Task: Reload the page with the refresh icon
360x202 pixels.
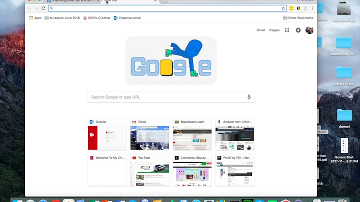Action: pos(43,8)
